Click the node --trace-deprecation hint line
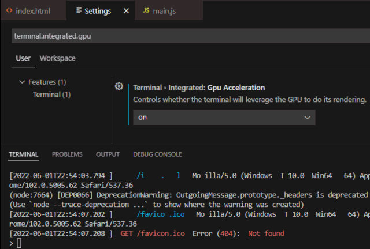 tap(157, 205)
